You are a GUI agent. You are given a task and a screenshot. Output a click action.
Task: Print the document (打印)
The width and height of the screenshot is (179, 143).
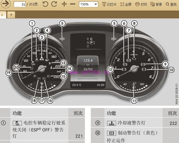[x=142, y=4]
